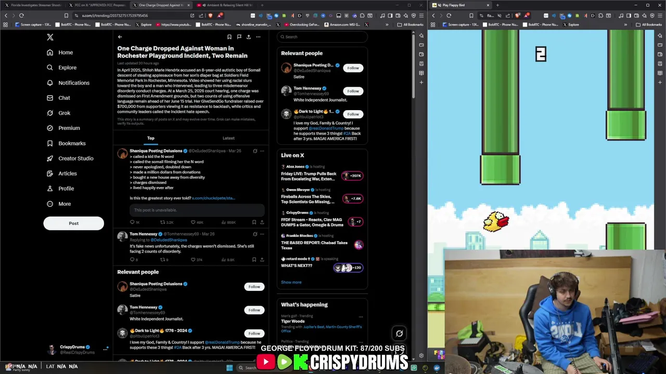Open the WHAT'S NEXT?? space
Image resolution: width=666 pixels, height=374 pixels.
(x=322, y=265)
